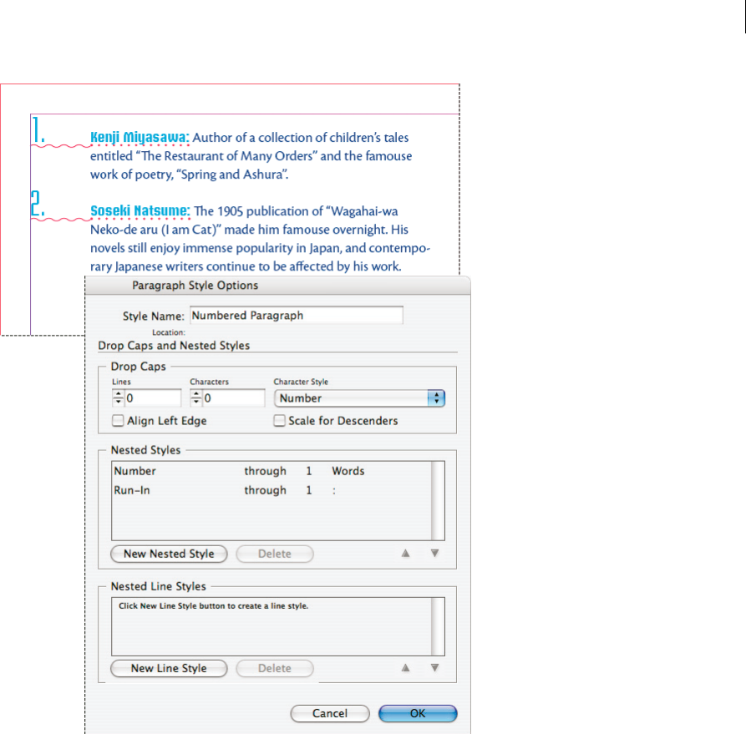
Task: Click the Characters value field
Action: [x=234, y=397]
